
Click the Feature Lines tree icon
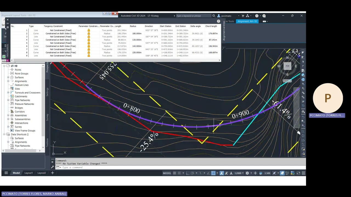click(12, 85)
